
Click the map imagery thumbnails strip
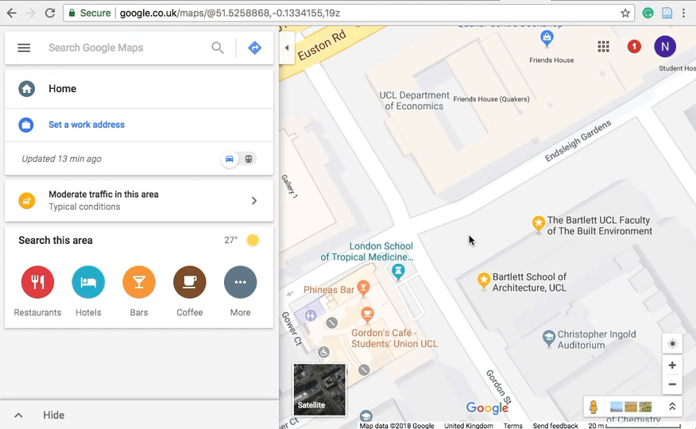point(630,407)
